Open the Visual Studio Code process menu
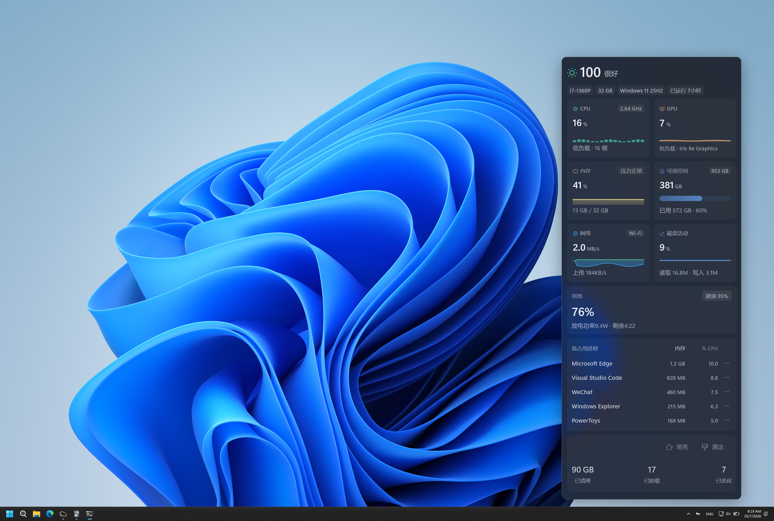This screenshot has height=521, width=774. pos(727,378)
